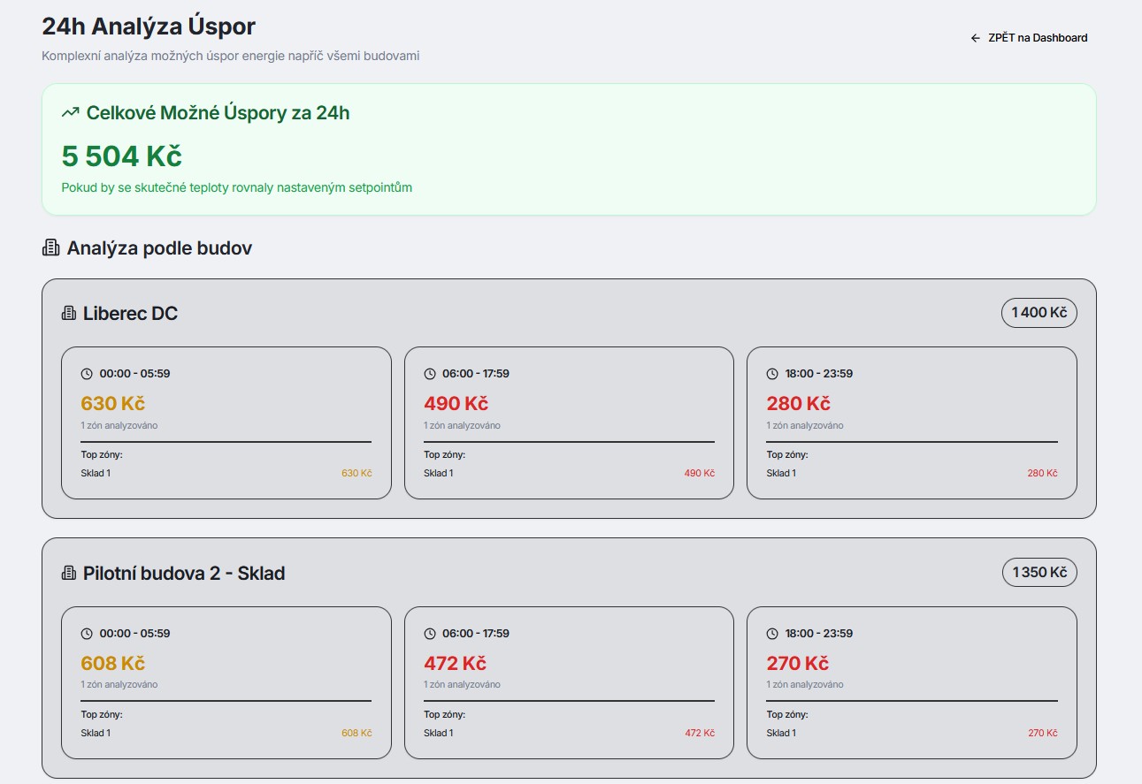Click the Pilotní budova 2 - Sklad heading
This screenshot has width=1142, height=784.
(184, 574)
